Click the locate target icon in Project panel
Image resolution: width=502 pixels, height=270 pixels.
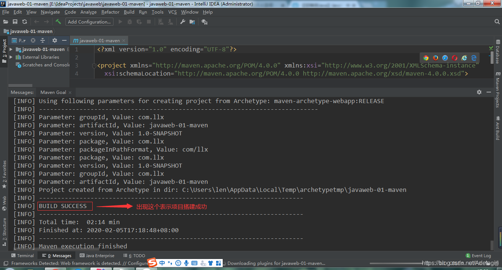[x=33, y=40]
